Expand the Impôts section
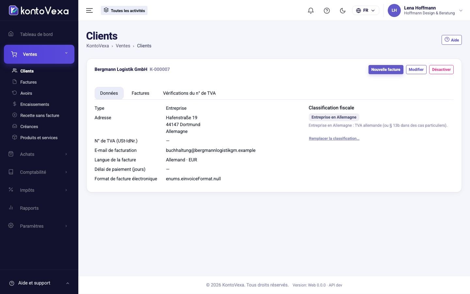The height and width of the screenshot is (294, 470). [x=39, y=190]
